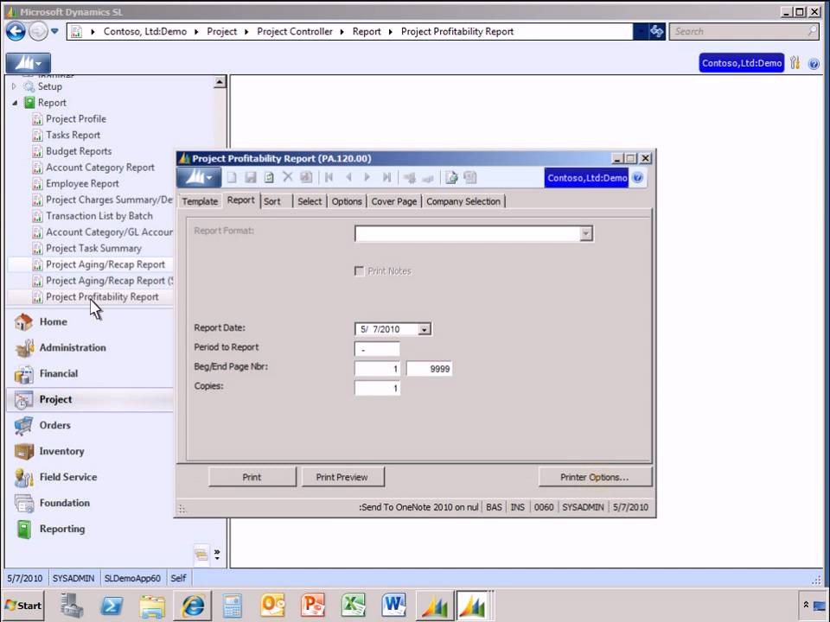830x622 pixels.
Task: Open the Home module in the navigation pane
Action: click(53, 321)
